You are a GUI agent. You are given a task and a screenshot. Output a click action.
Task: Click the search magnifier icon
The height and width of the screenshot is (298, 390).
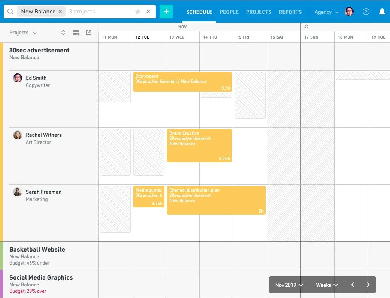[x=10, y=12]
